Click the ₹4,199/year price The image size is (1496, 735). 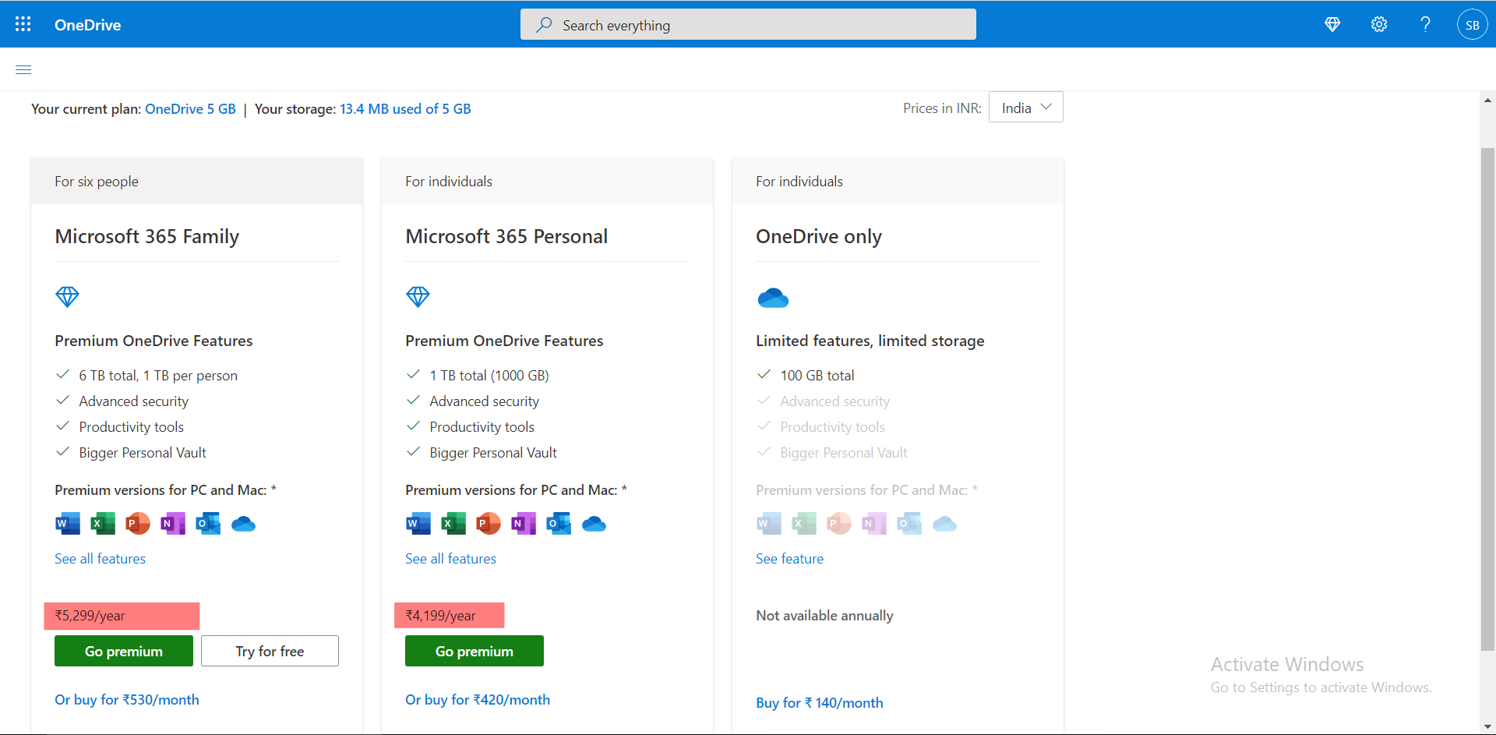[440, 616]
